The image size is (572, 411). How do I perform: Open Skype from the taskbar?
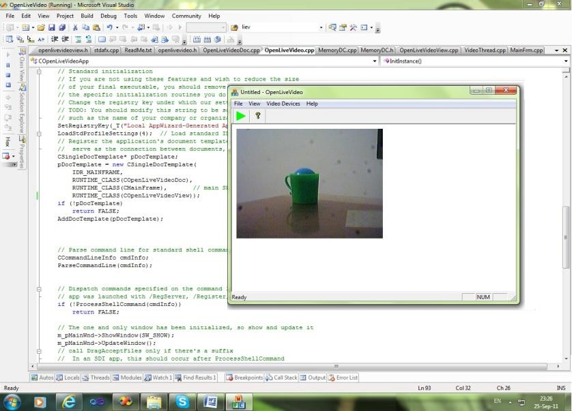182,402
